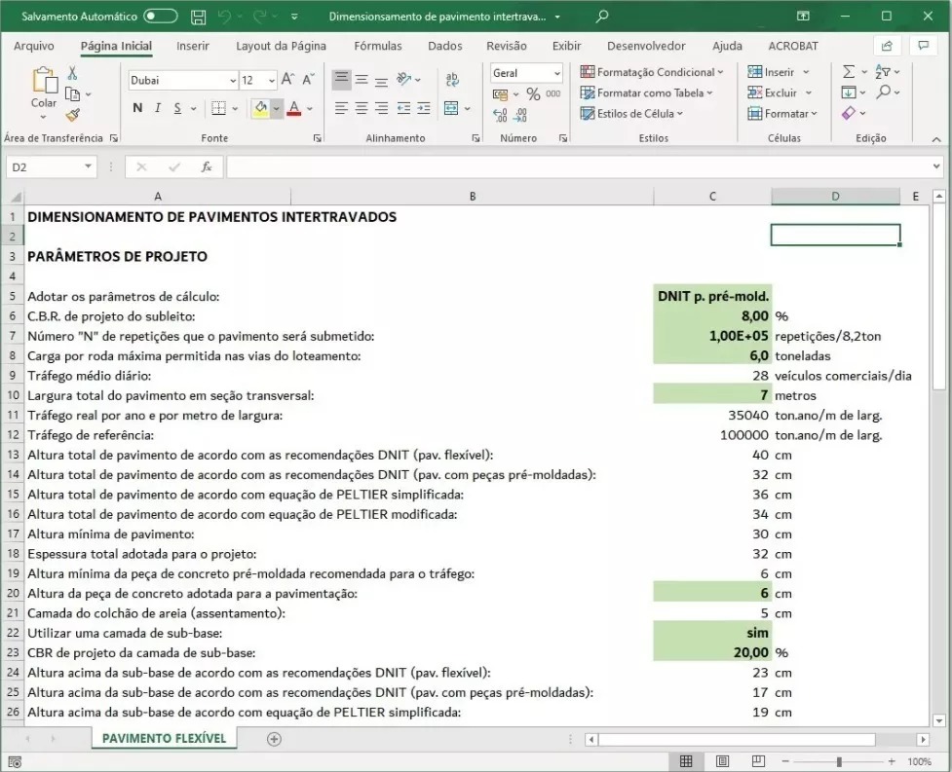Click the Estilos de Célula icon
952x772 pixels.
point(629,114)
